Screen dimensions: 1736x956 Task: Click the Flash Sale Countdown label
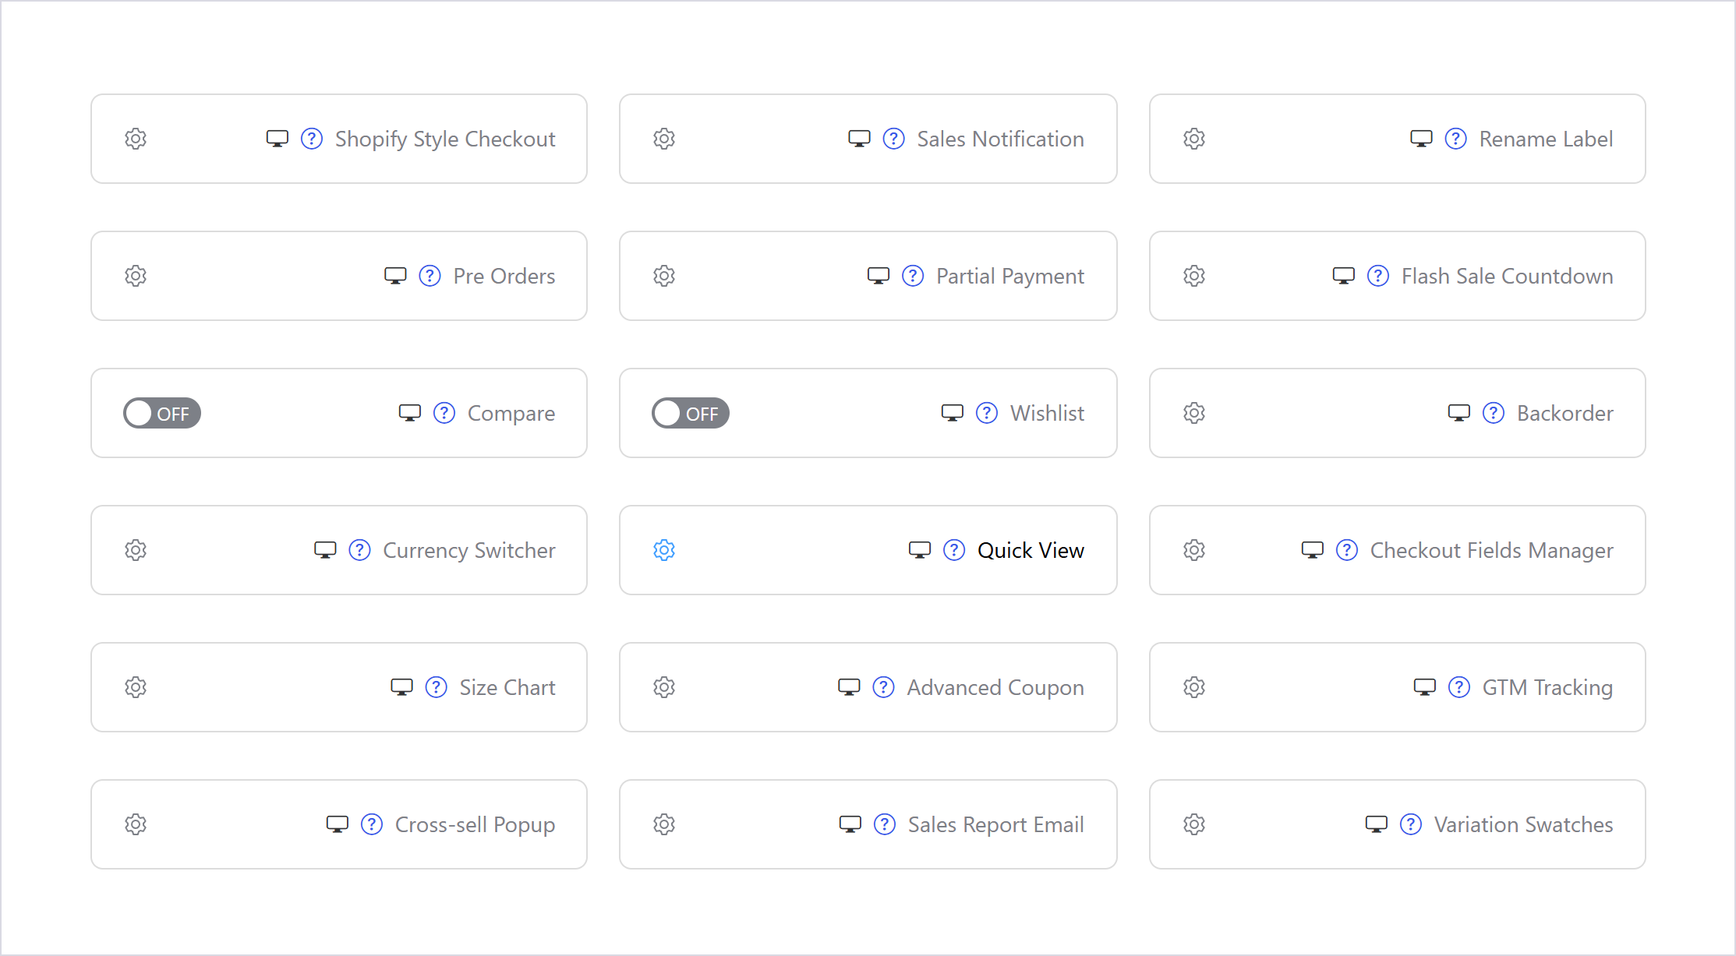tap(1507, 276)
